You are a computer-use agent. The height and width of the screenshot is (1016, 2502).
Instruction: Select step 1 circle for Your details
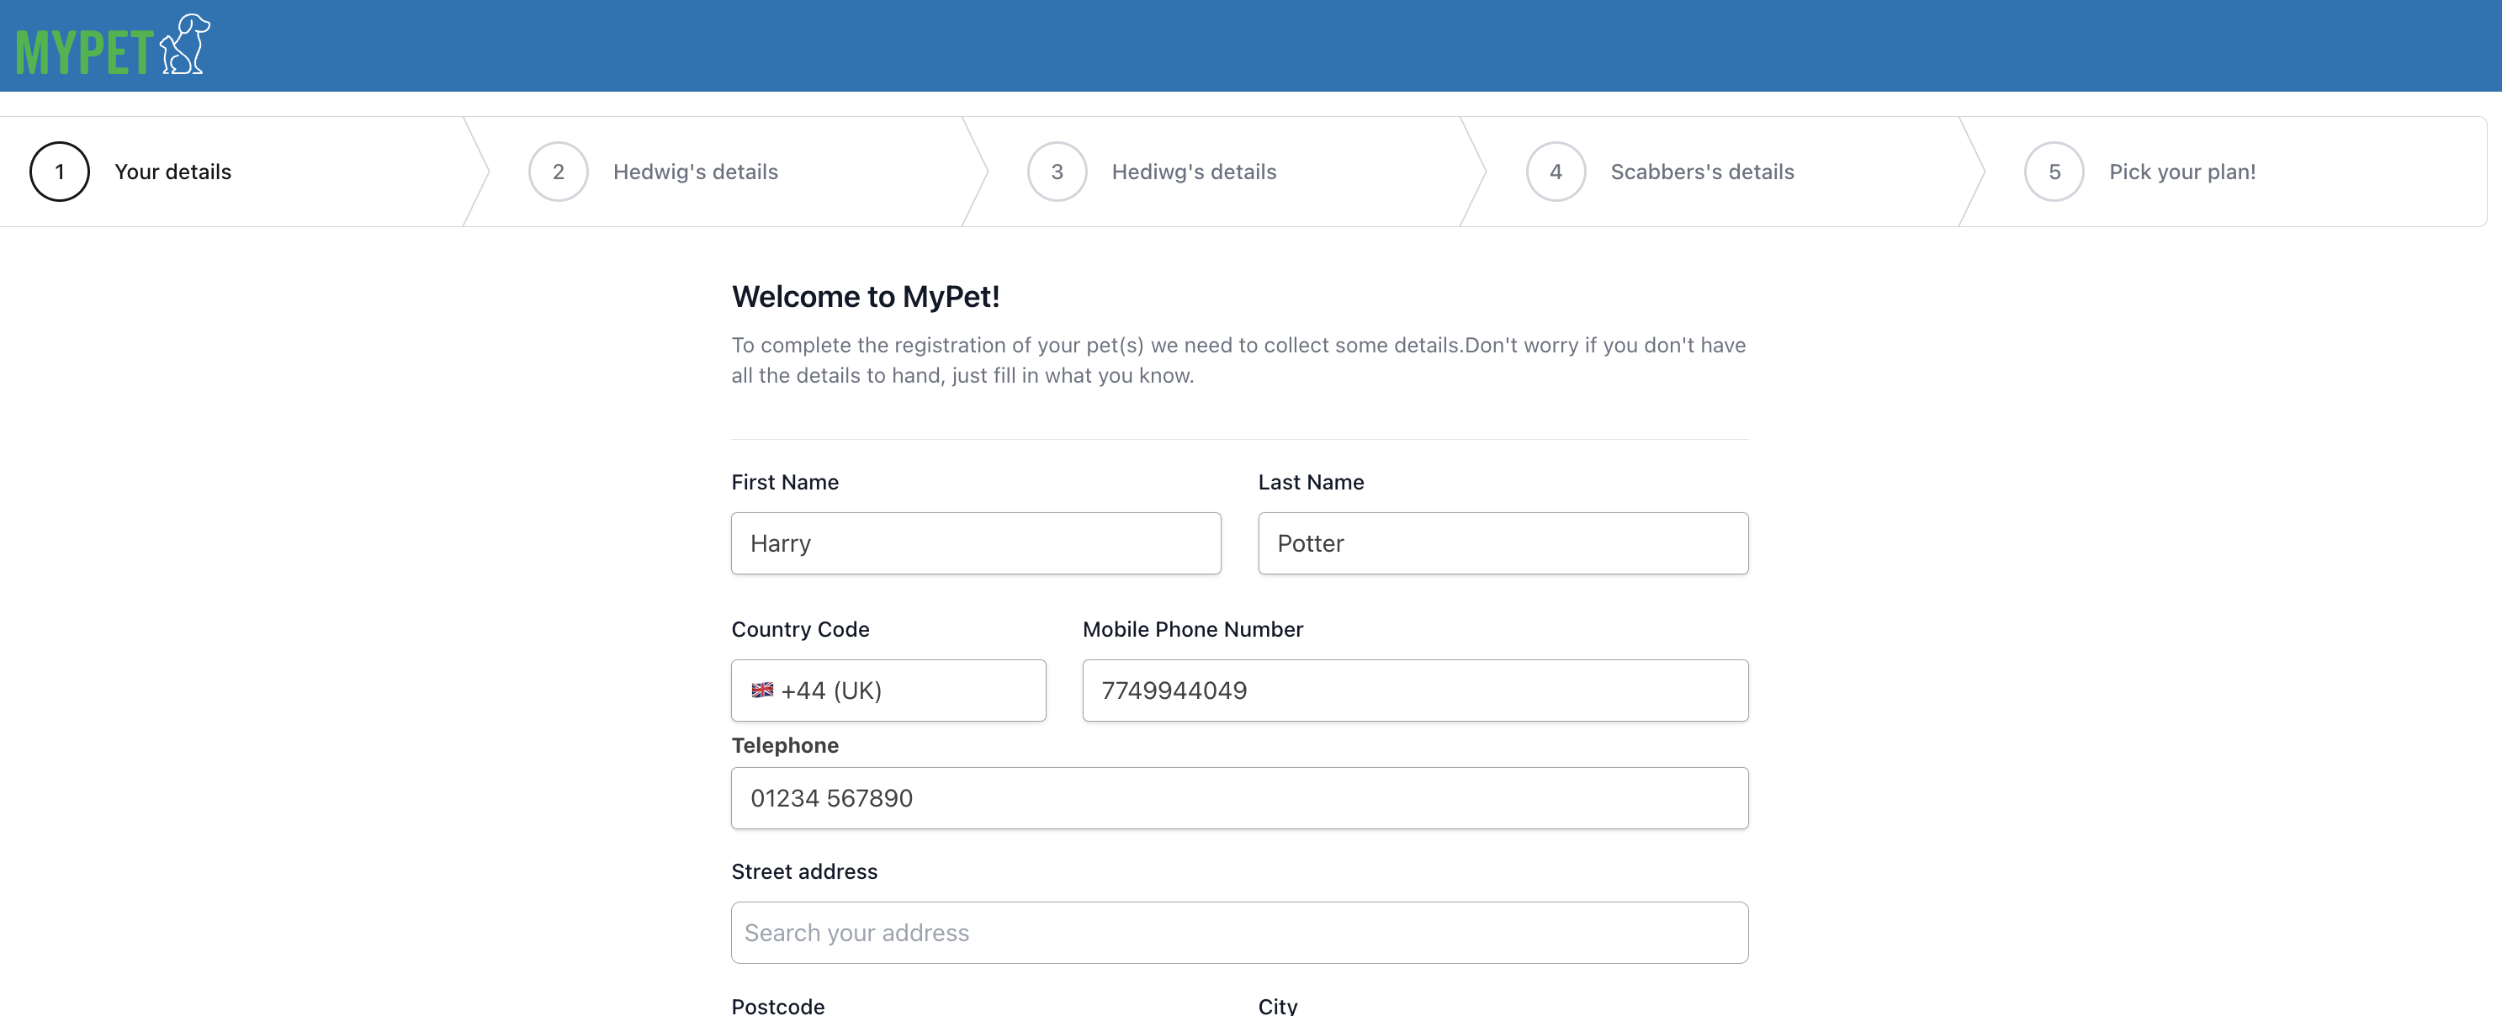point(59,172)
